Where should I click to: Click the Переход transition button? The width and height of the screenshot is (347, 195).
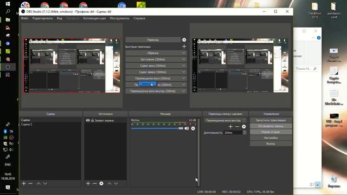[153, 40]
